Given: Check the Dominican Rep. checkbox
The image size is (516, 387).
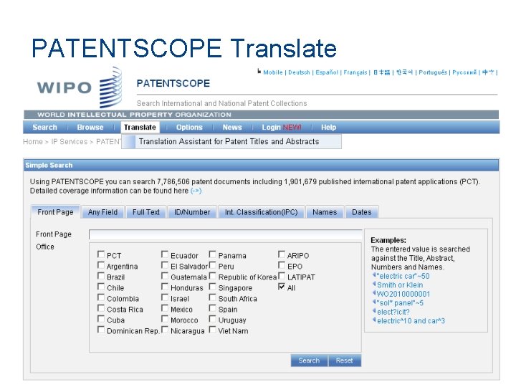Looking at the screenshot, I should (101, 330).
